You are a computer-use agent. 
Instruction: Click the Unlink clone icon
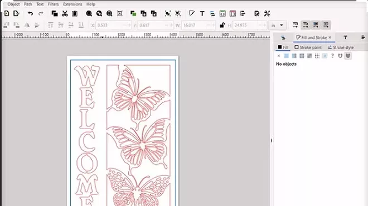154,13
